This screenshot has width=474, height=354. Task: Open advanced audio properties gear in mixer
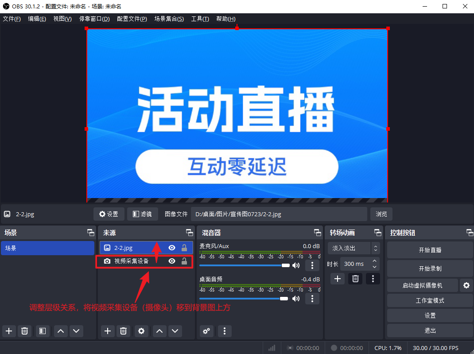click(x=206, y=331)
